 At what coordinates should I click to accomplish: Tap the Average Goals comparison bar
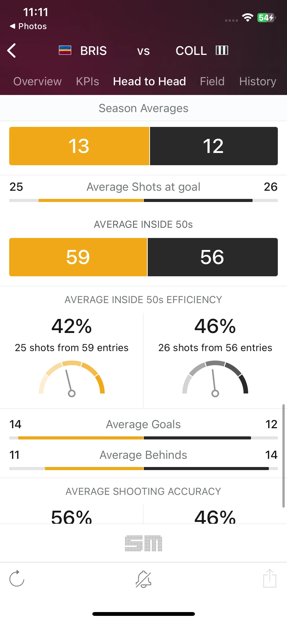(x=143, y=438)
